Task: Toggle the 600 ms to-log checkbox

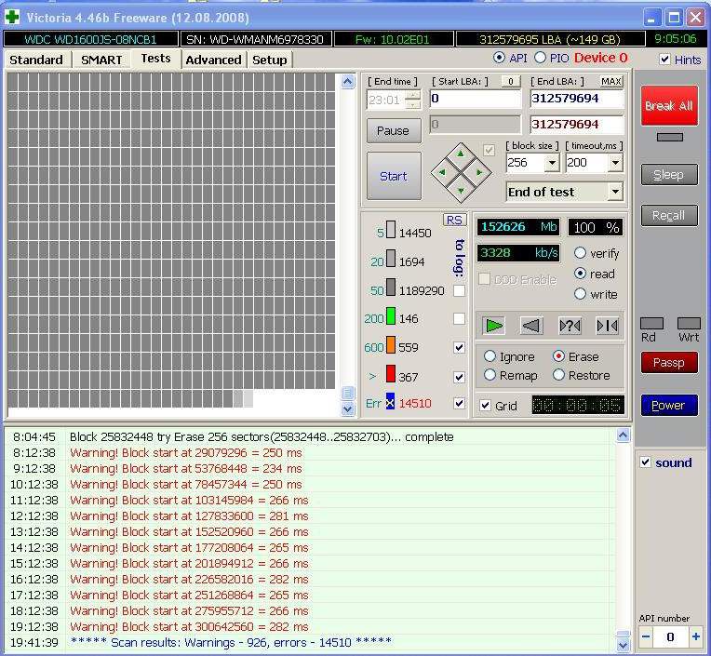Action: click(459, 347)
